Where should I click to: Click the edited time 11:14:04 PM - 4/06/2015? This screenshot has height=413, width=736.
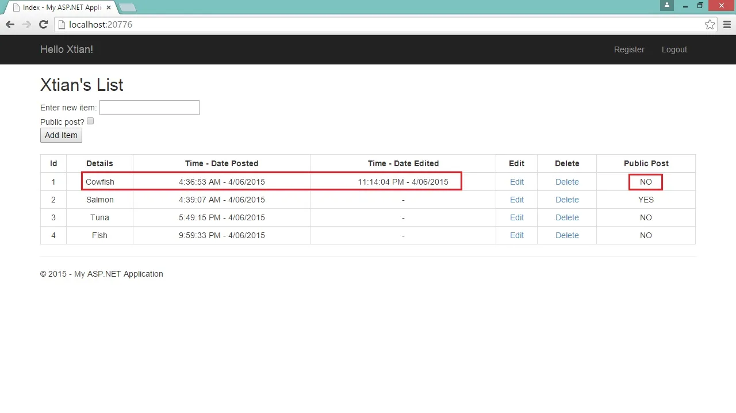[x=403, y=182]
